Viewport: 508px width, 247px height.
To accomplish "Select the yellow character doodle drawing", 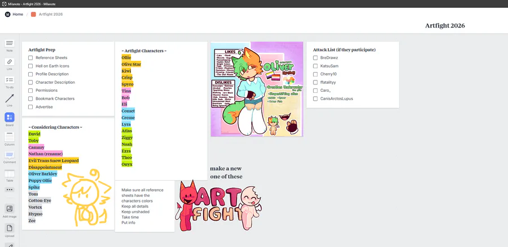I will pos(86,197).
